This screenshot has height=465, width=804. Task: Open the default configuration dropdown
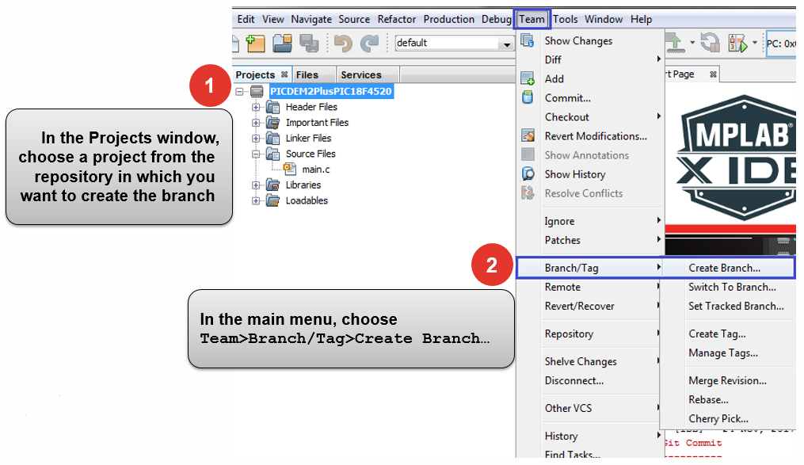point(507,44)
